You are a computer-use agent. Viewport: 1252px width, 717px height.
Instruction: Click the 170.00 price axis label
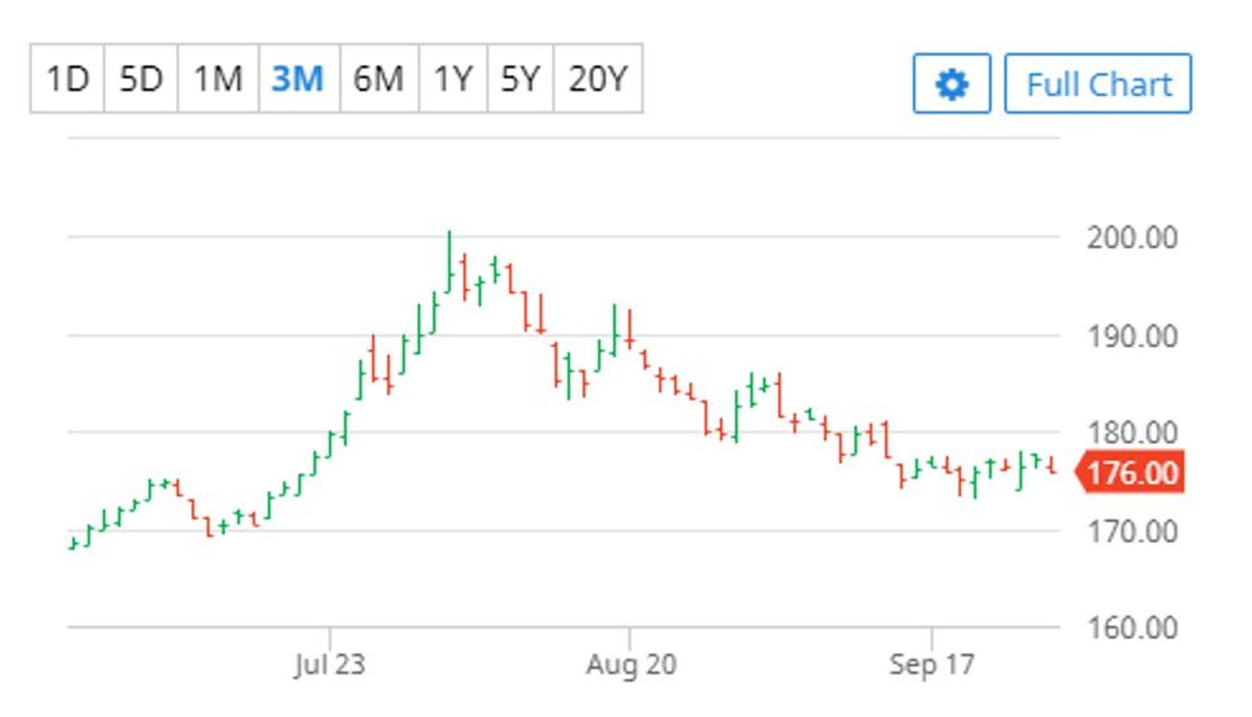(1132, 532)
